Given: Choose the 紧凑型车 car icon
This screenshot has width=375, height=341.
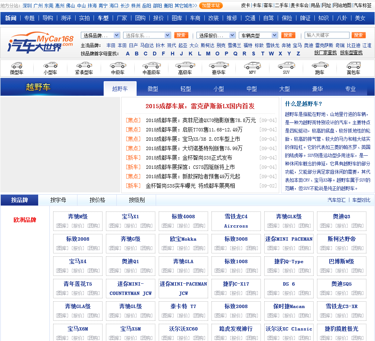Looking at the screenshot, I should point(84,65).
